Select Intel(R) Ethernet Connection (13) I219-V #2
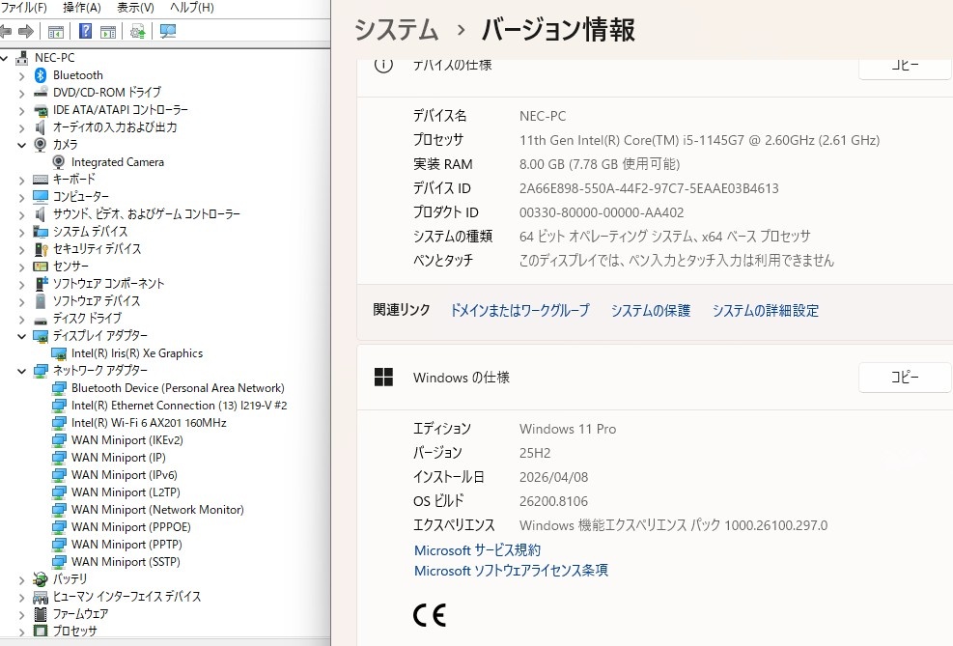 (x=179, y=406)
